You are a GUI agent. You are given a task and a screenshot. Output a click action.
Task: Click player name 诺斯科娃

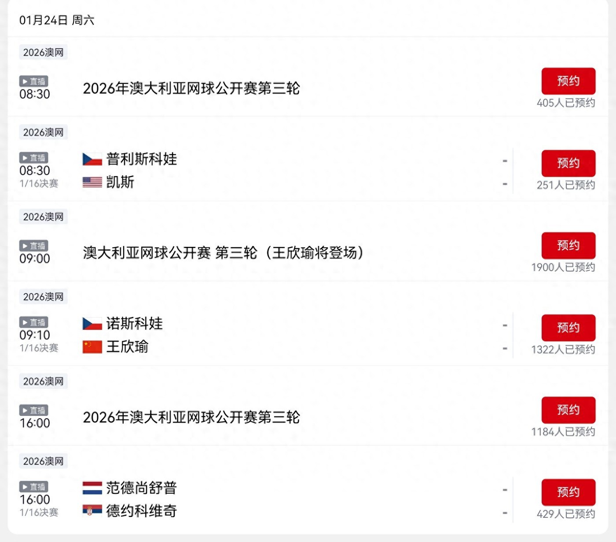(x=135, y=324)
